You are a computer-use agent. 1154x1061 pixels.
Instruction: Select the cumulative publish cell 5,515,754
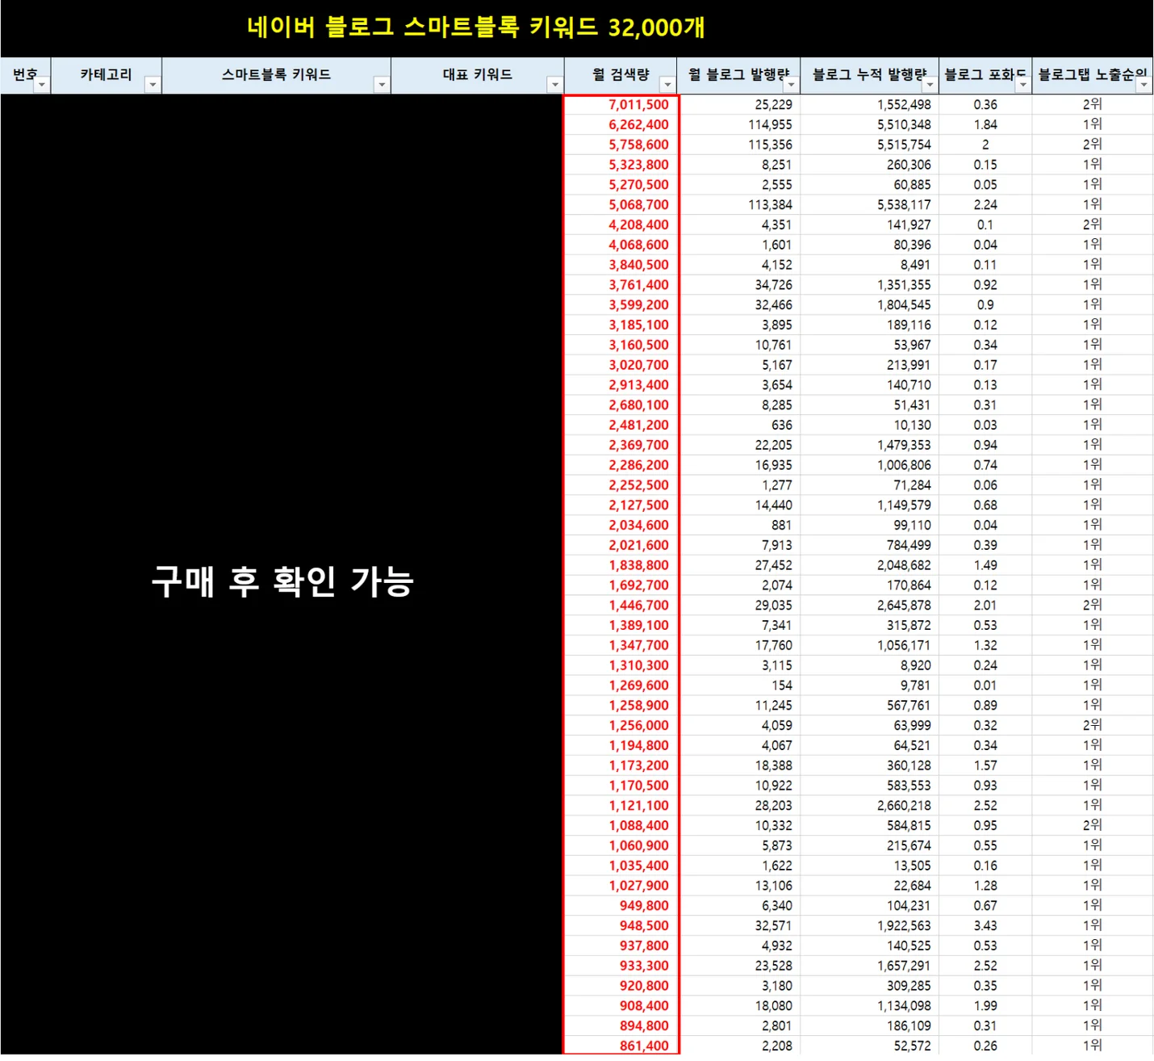(x=870, y=145)
